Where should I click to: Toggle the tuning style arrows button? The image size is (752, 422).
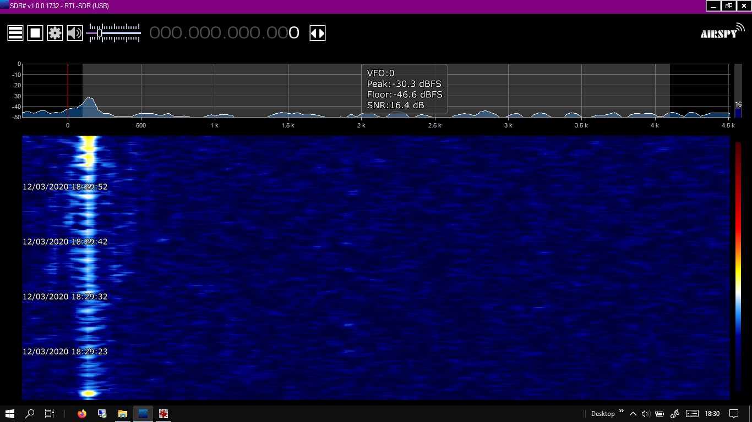pos(318,33)
